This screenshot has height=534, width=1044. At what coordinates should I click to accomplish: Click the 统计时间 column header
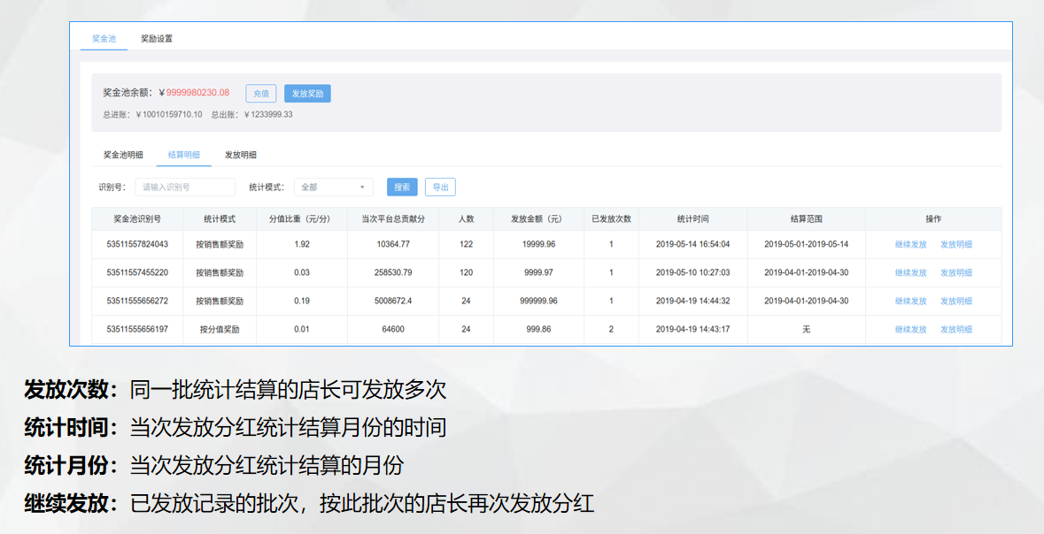pyautogui.click(x=692, y=218)
